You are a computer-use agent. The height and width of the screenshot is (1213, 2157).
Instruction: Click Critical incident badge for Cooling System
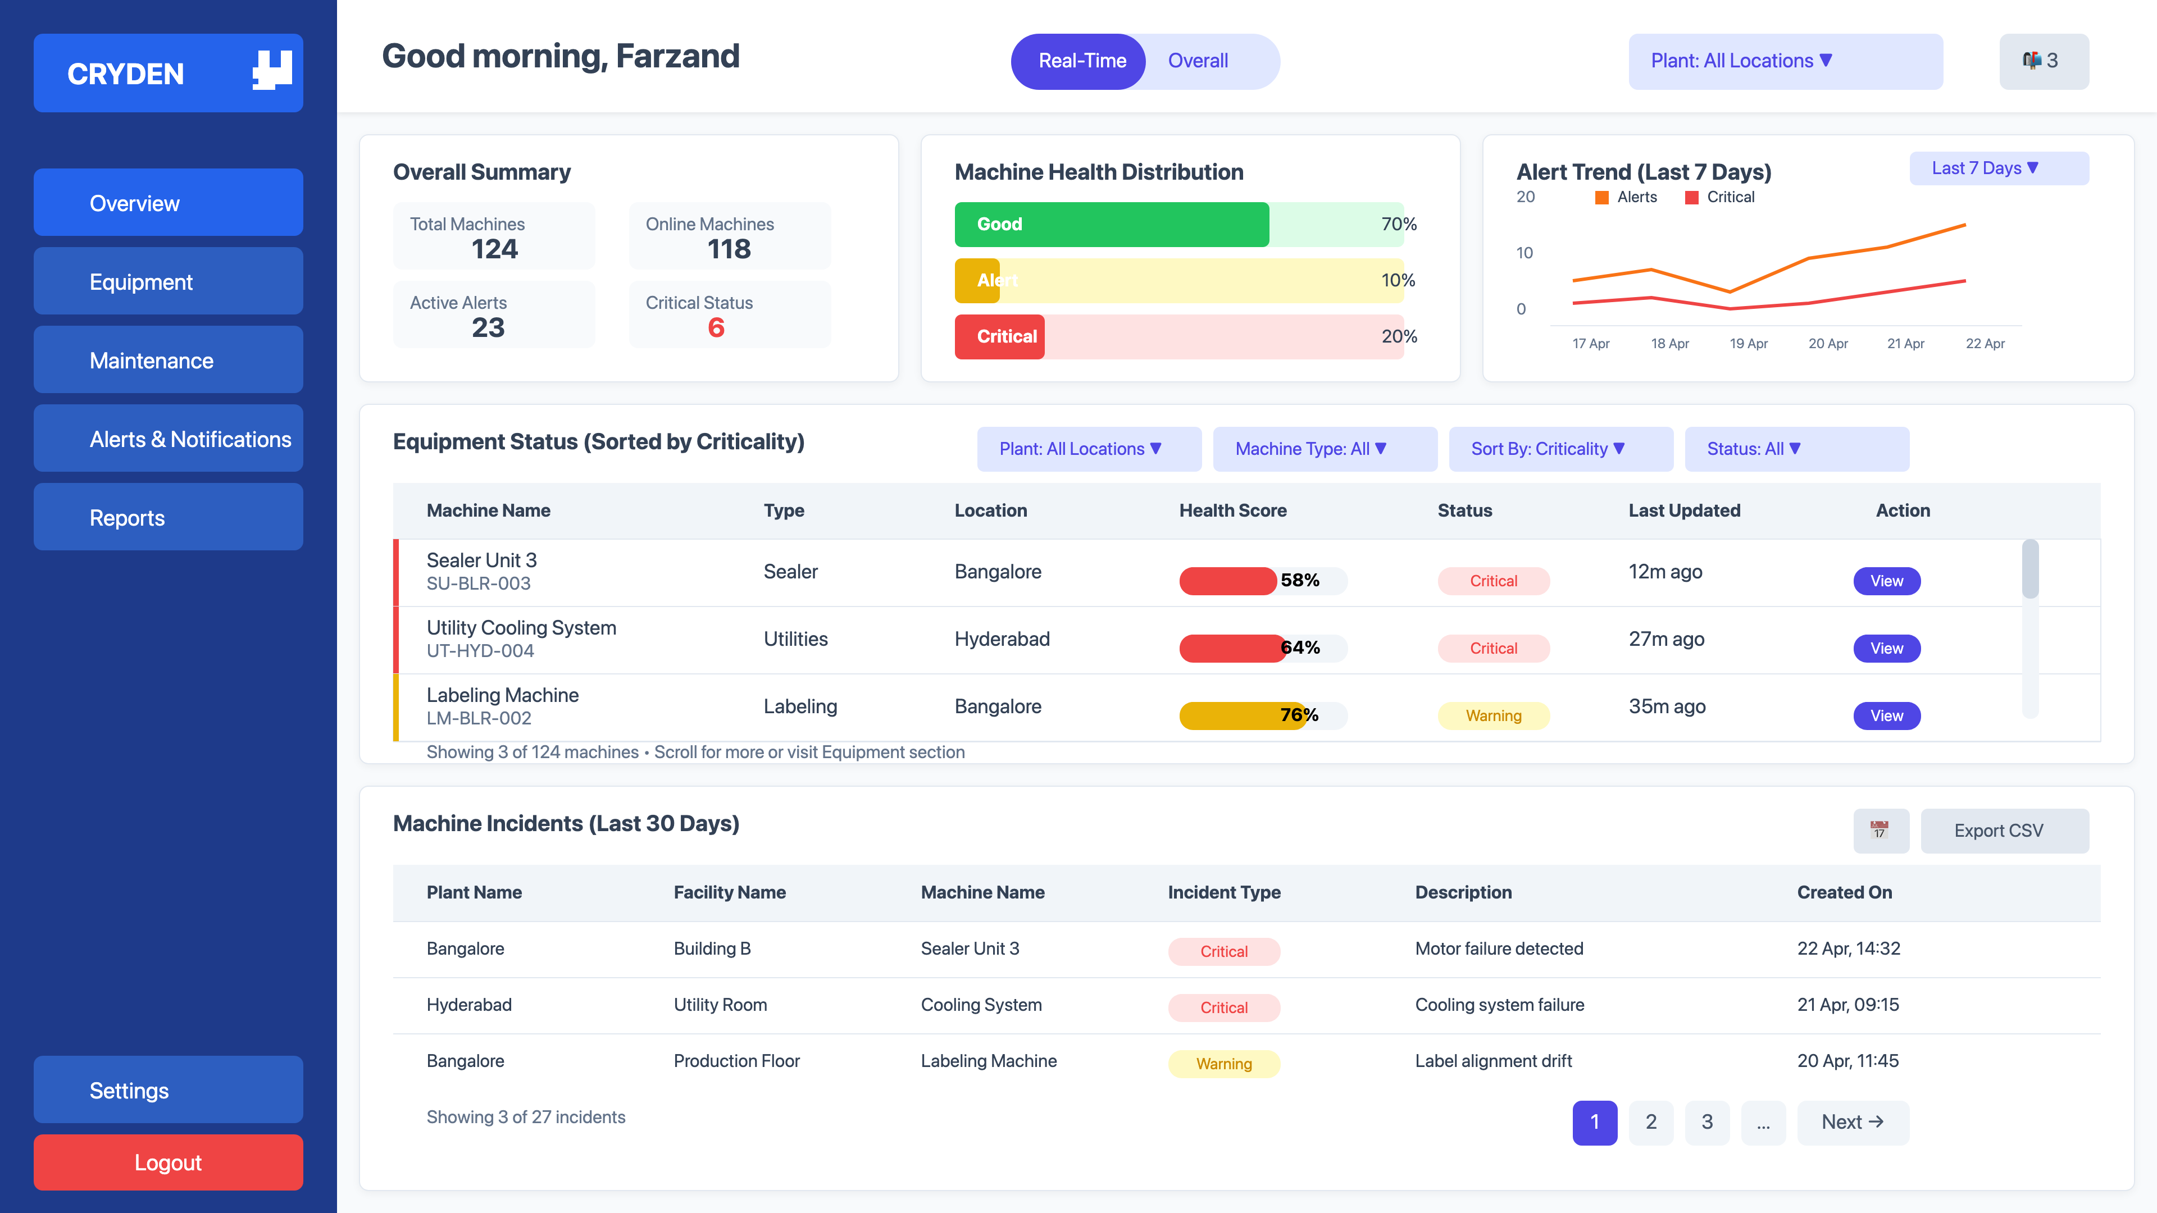coord(1223,1008)
